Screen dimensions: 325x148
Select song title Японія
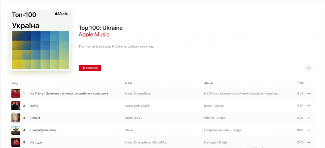click(x=35, y=118)
